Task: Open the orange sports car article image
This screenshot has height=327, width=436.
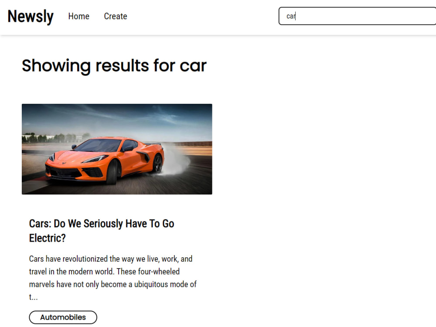Action: coord(117,149)
